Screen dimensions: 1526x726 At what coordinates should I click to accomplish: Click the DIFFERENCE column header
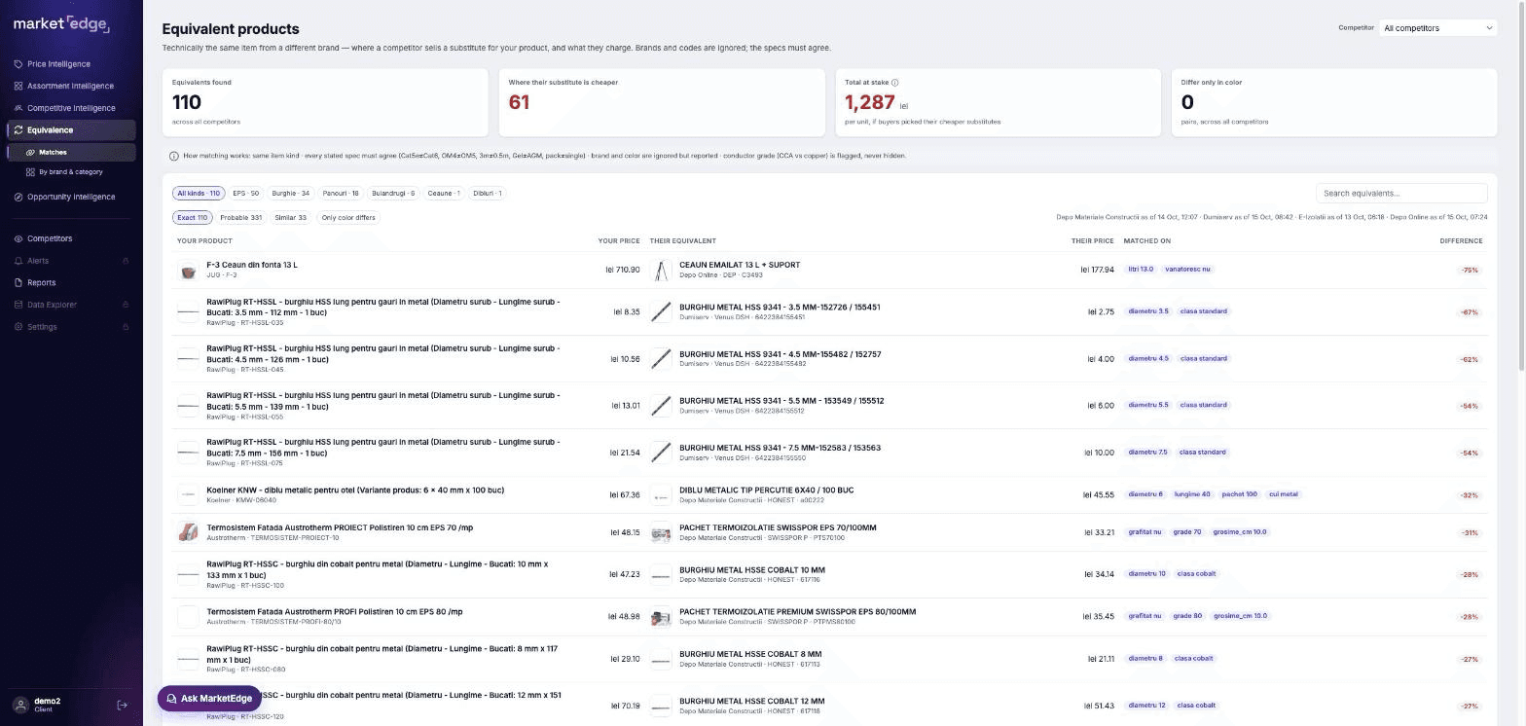(1461, 241)
